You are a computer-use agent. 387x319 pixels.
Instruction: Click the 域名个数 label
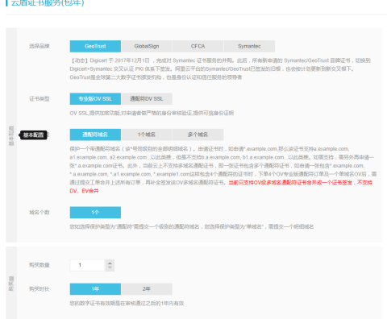click(x=40, y=213)
